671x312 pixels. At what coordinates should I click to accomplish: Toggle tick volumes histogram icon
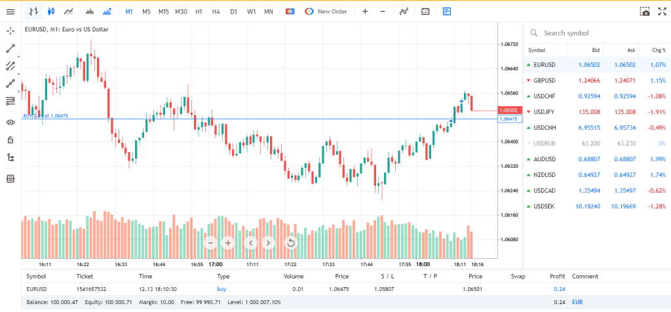(89, 12)
